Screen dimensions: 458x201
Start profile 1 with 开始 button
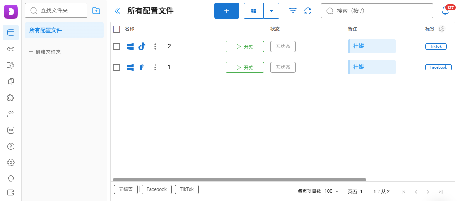tap(245, 67)
